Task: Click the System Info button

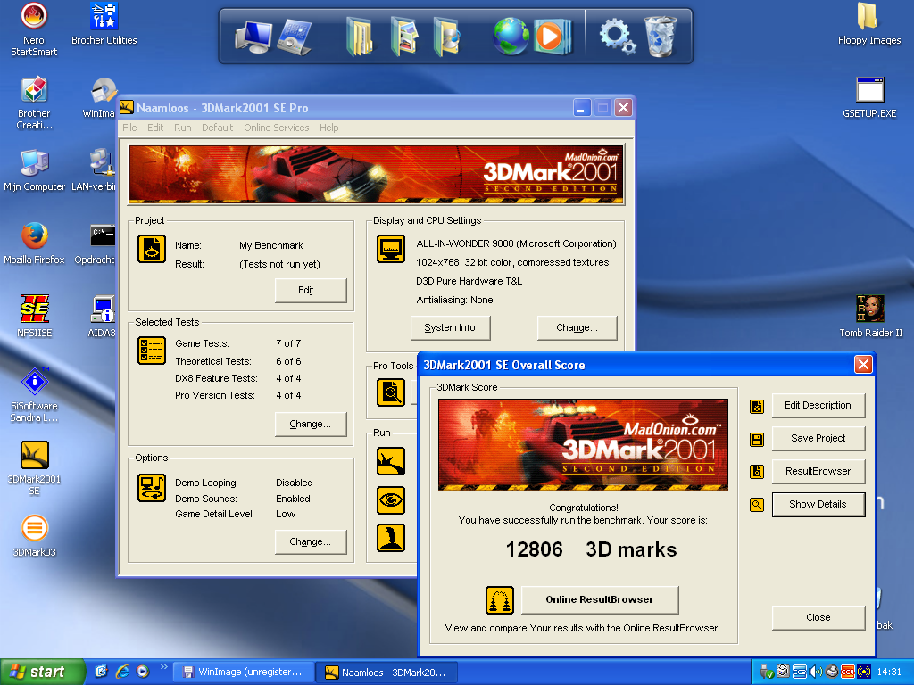Action: pos(450,328)
